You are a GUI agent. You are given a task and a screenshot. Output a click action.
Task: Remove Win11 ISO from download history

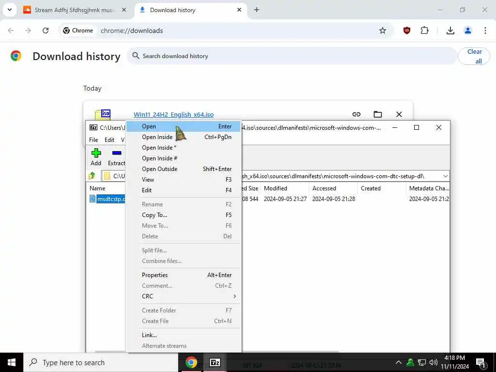(399, 114)
